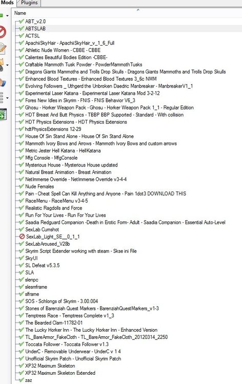Select TL_BareArmor_FakeCloth_20120314_2250 mod
The width and height of the screenshot is (242, 384).
pyautogui.click(x=96, y=337)
